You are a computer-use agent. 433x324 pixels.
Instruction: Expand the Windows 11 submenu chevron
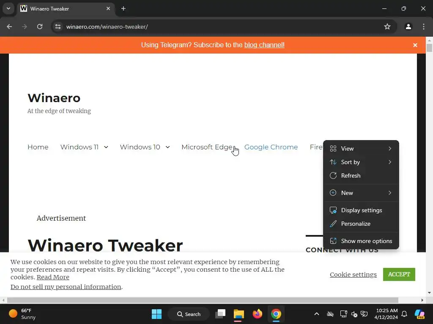[x=106, y=147]
